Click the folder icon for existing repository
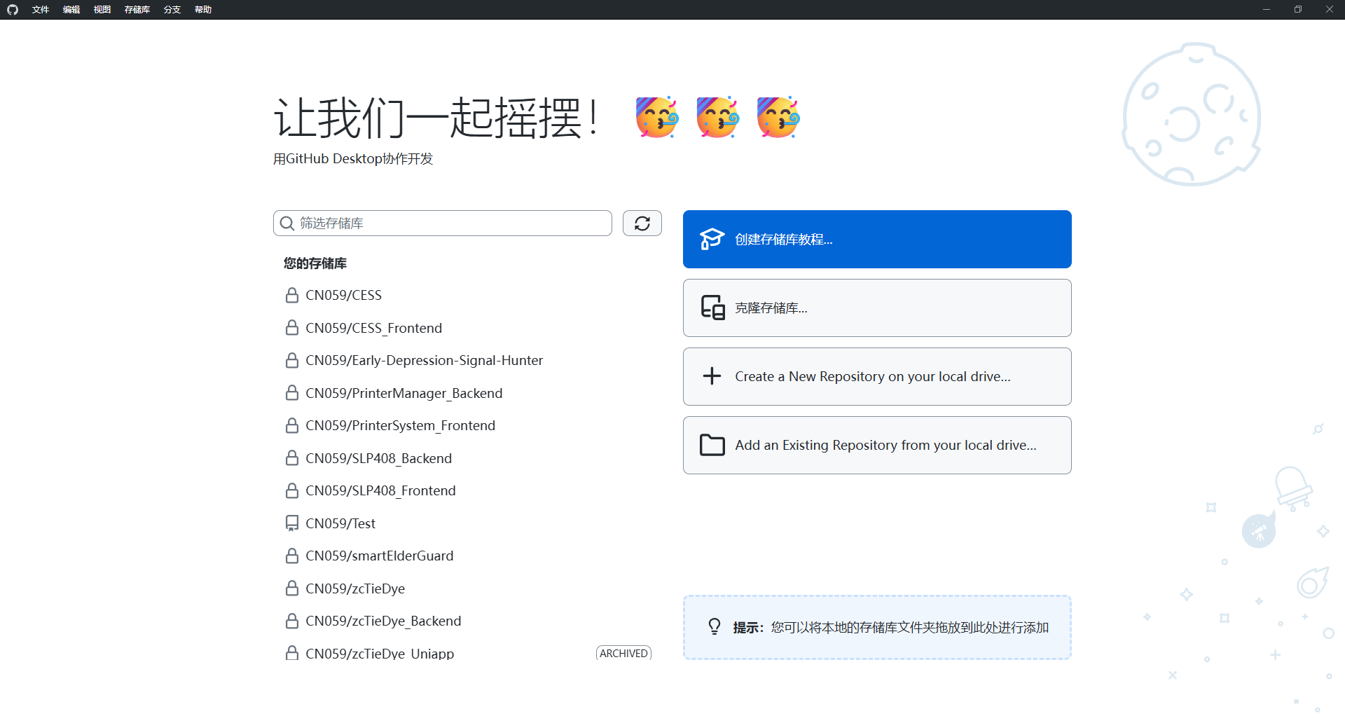Viewport: 1345px width, 723px height. pos(712,446)
